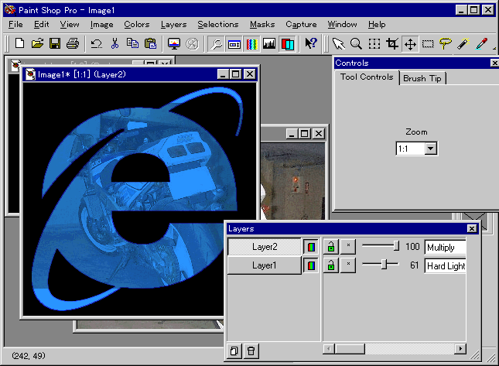Toggle the control palette toolbar button

234,44
